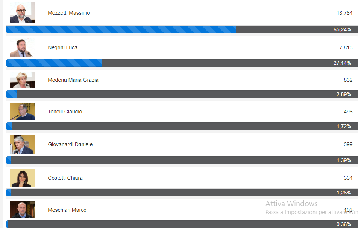
Task: Click Modena Maria Grazia's photo
Action: tap(22, 80)
